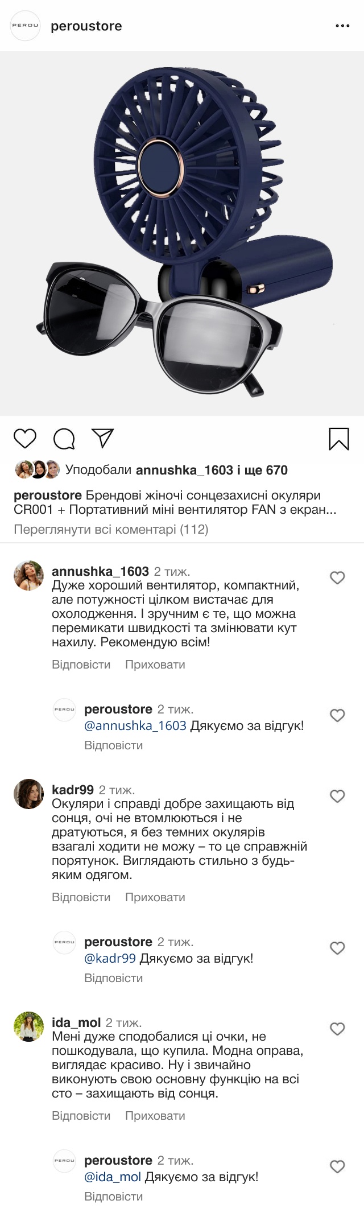Hide the comment from kadr99

pos(155,897)
